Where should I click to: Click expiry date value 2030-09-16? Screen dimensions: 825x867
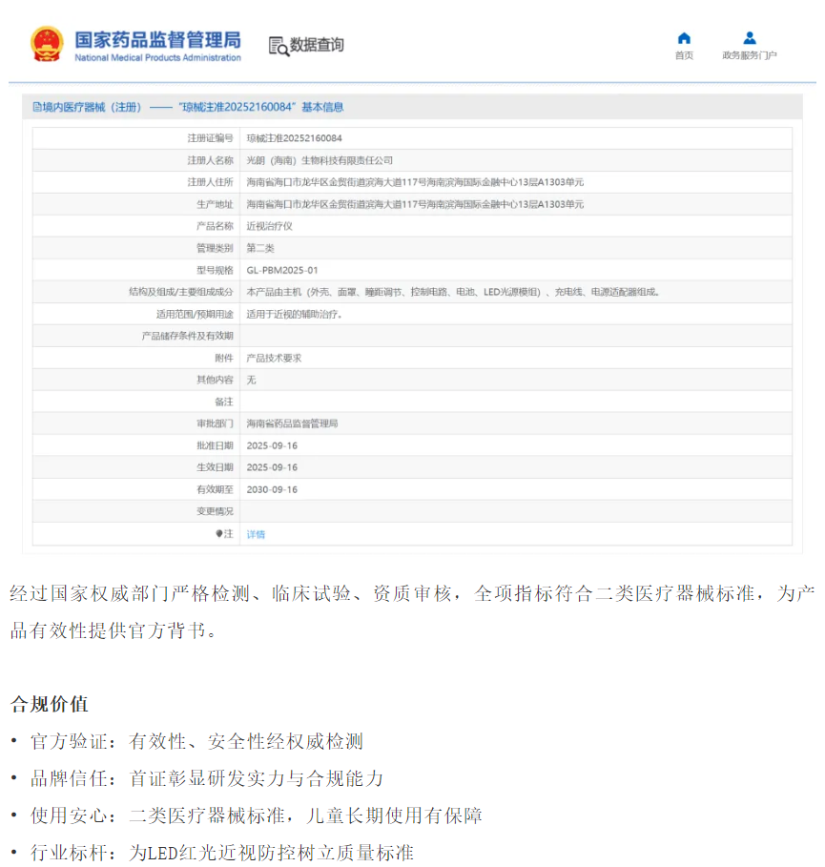click(x=272, y=489)
